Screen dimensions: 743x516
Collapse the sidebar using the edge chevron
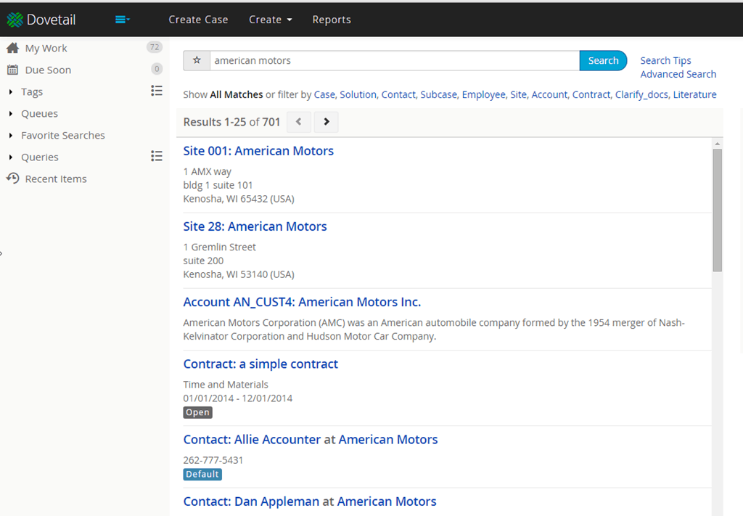tap(3, 253)
